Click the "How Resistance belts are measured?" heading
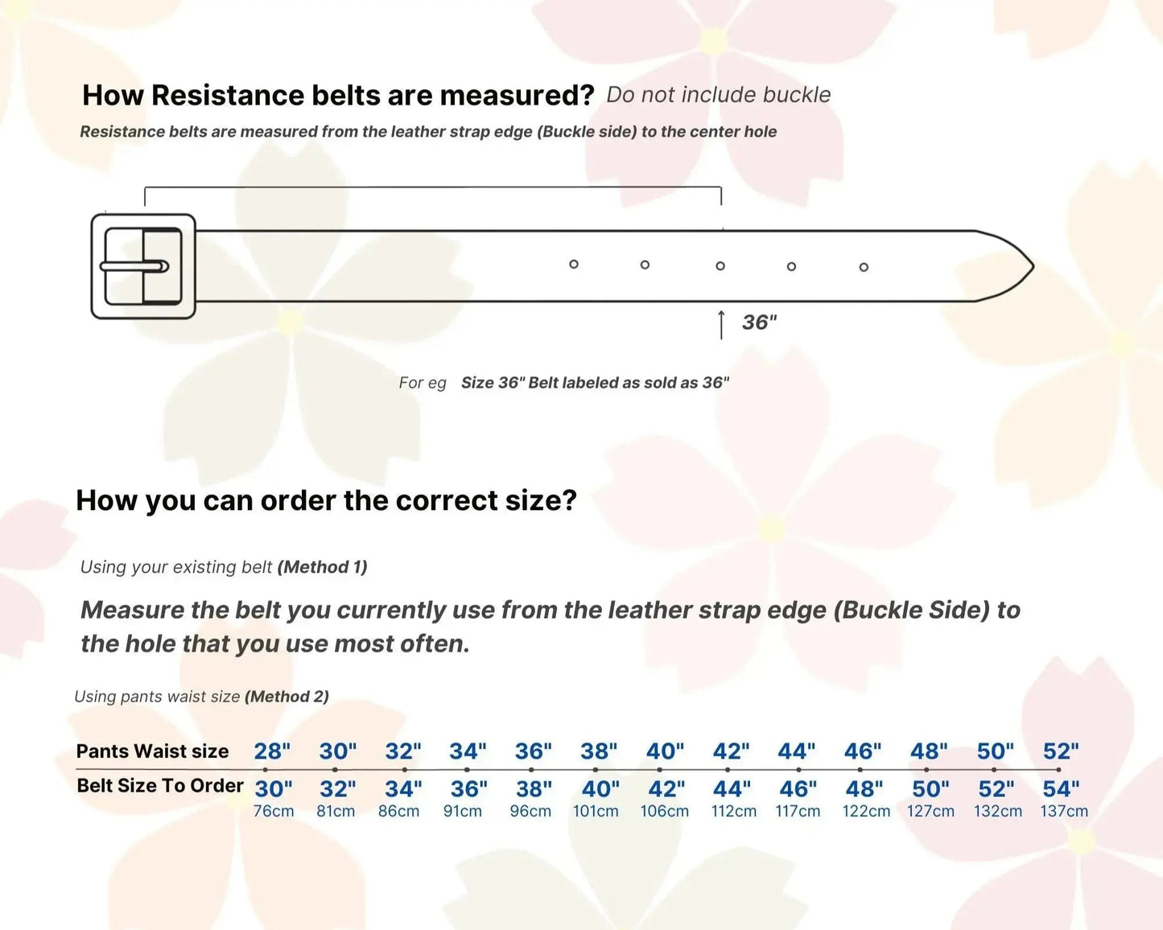This screenshot has height=930, width=1163. click(338, 95)
